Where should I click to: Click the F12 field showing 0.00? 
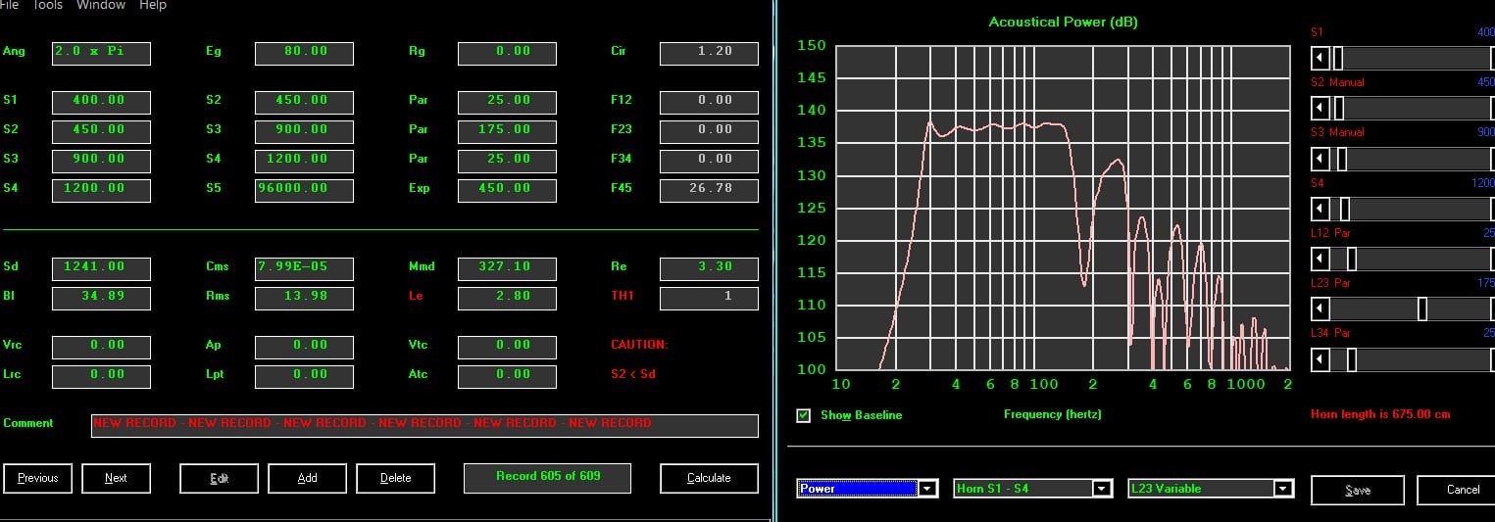click(709, 102)
